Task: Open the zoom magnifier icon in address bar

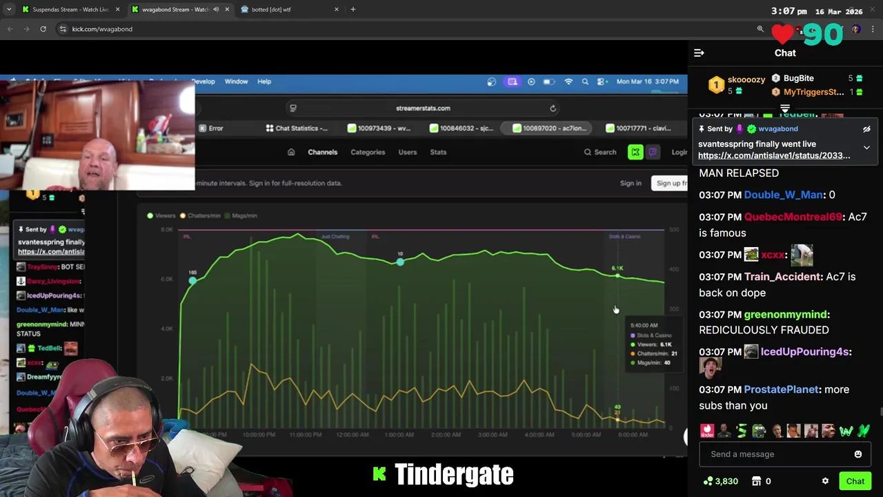Action: click(x=760, y=29)
